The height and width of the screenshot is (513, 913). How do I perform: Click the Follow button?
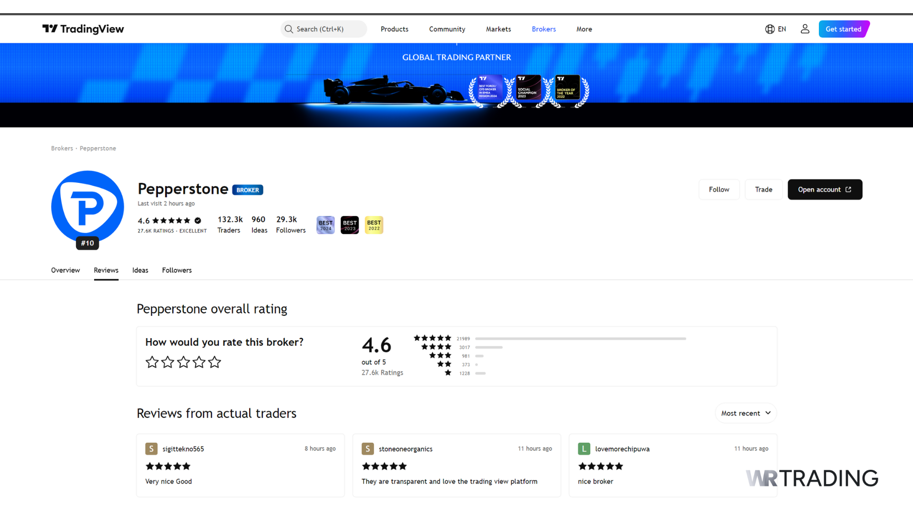(719, 190)
